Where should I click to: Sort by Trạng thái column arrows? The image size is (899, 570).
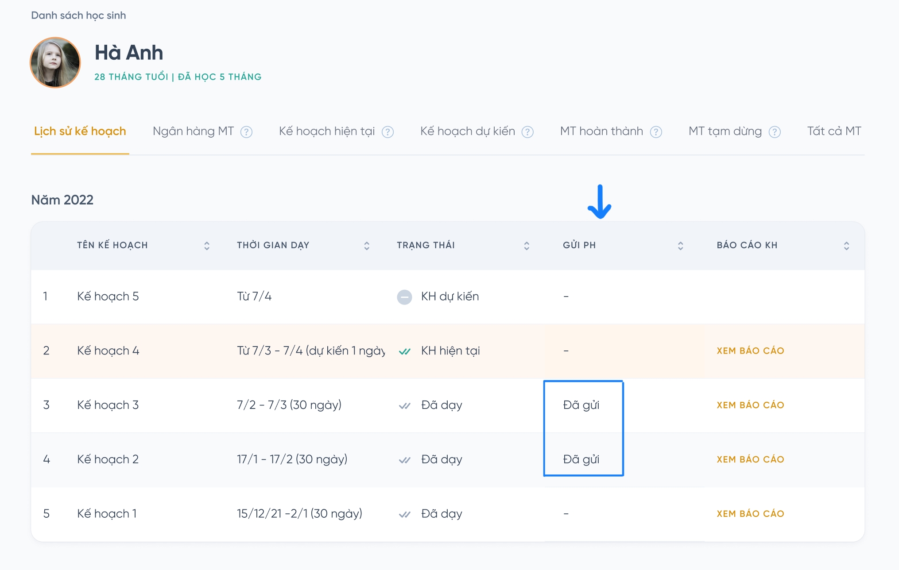tap(526, 246)
